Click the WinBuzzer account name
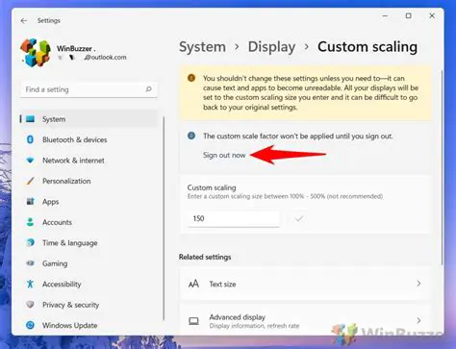 pyautogui.click(x=76, y=49)
